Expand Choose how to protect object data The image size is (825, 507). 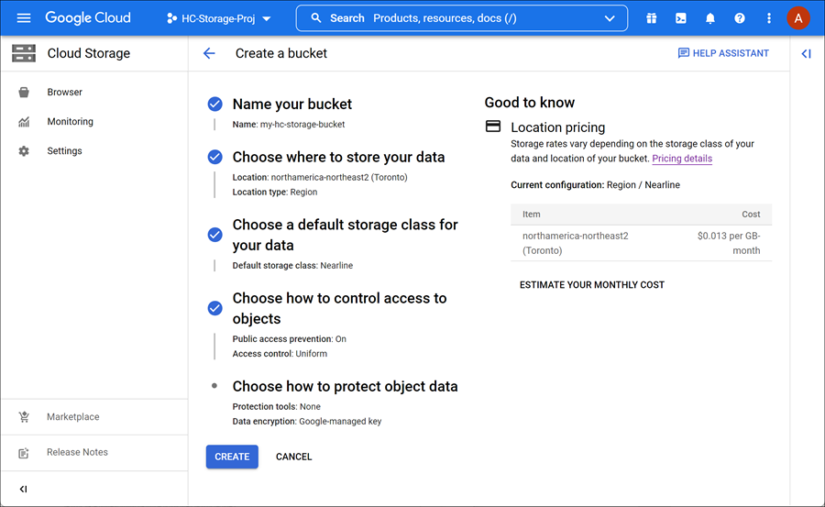click(345, 386)
